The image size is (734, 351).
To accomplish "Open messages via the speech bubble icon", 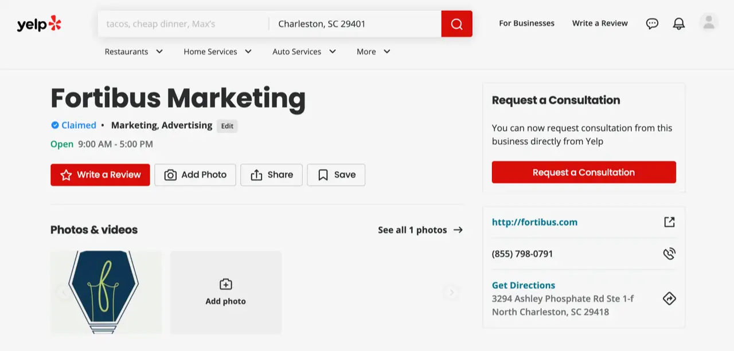I will (x=652, y=23).
